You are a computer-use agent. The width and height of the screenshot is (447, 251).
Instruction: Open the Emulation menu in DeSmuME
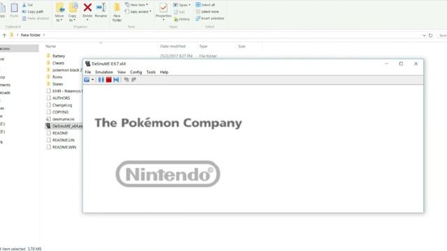tap(104, 72)
